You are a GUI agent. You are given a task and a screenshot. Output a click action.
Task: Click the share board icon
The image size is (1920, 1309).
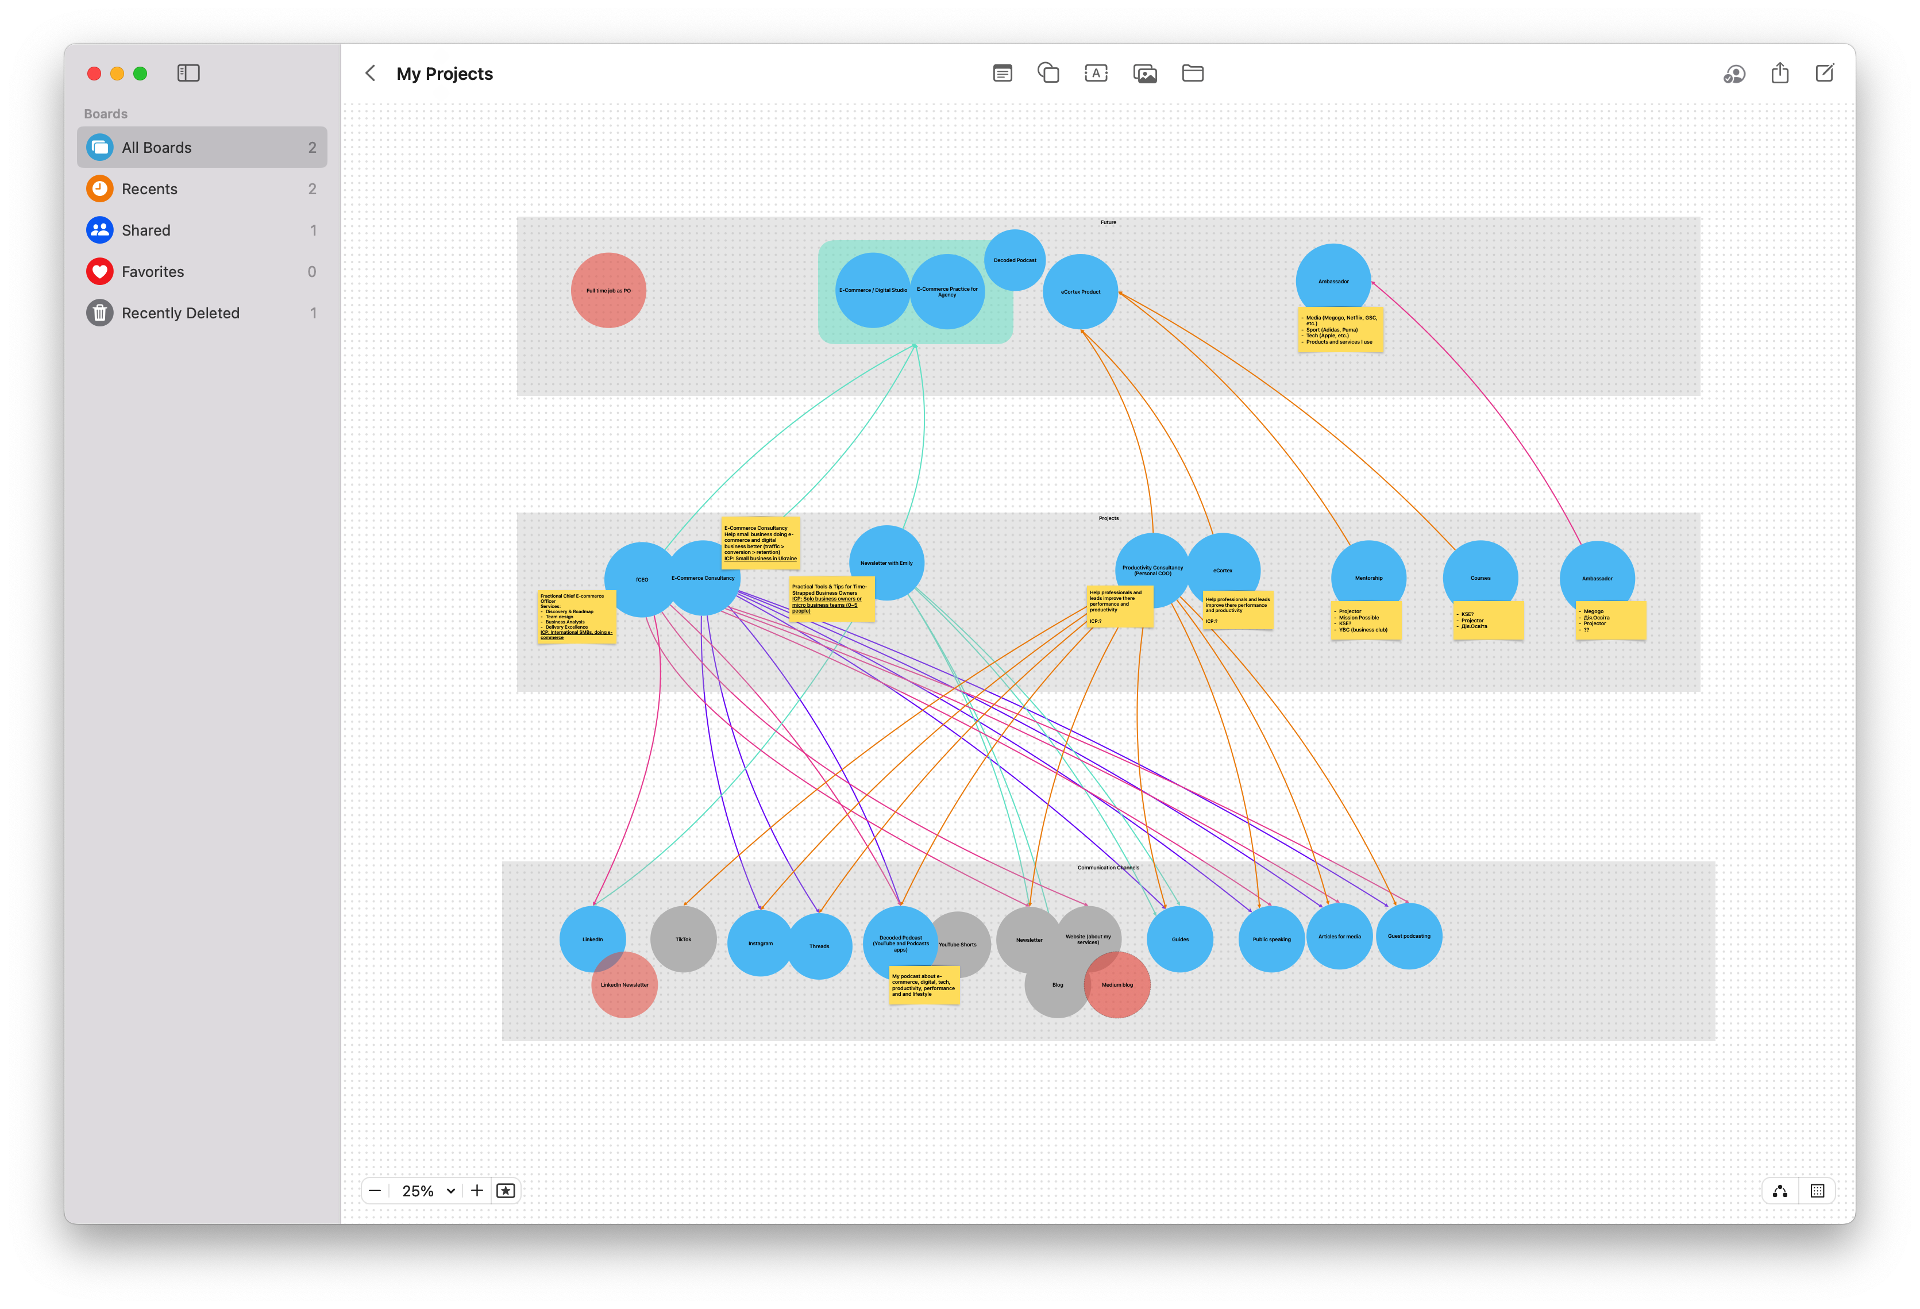coord(1780,74)
